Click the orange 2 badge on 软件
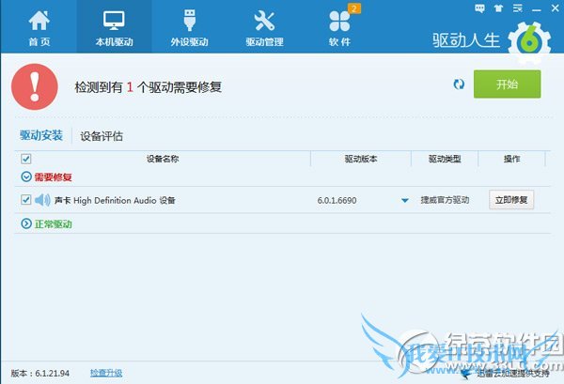Image resolution: width=564 pixels, height=384 pixels. pos(354,8)
